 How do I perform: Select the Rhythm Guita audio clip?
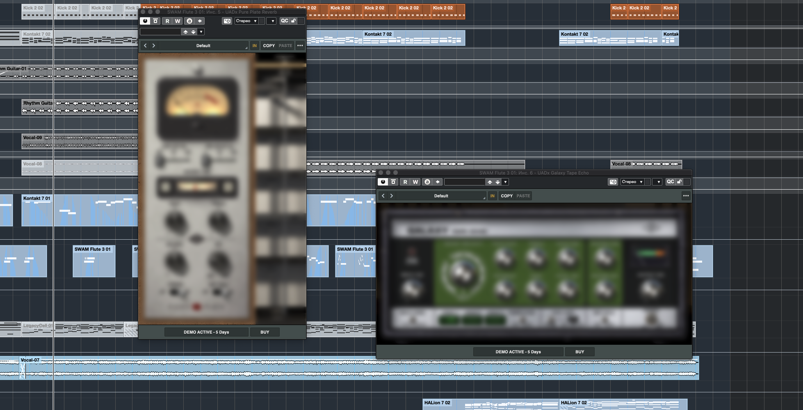tap(80, 107)
